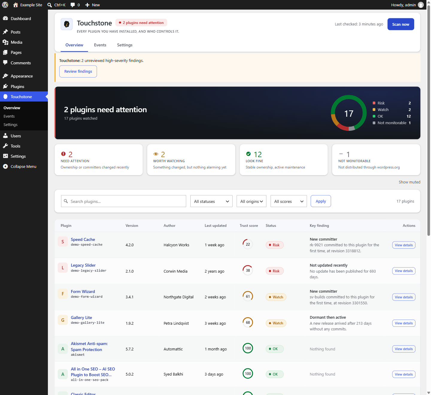Click the Watch yellow legend swatch

[374, 110]
